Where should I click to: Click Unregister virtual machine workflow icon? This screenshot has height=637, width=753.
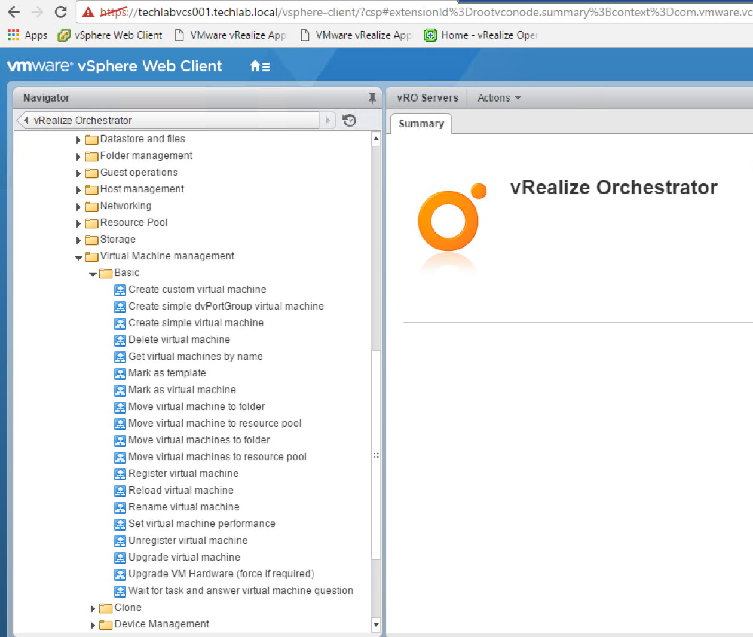coord(120,541)
